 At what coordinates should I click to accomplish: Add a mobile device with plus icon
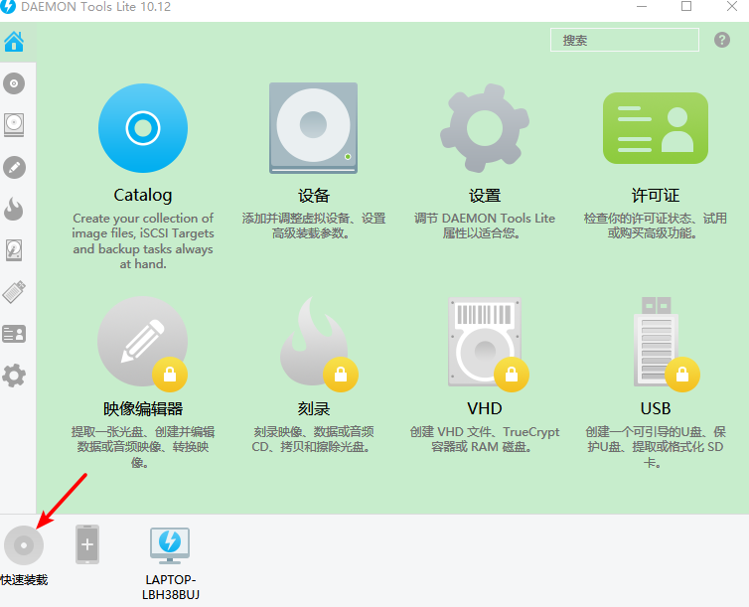87,544
